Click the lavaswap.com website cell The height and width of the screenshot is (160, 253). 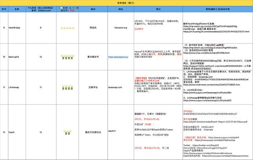point(121,87)
